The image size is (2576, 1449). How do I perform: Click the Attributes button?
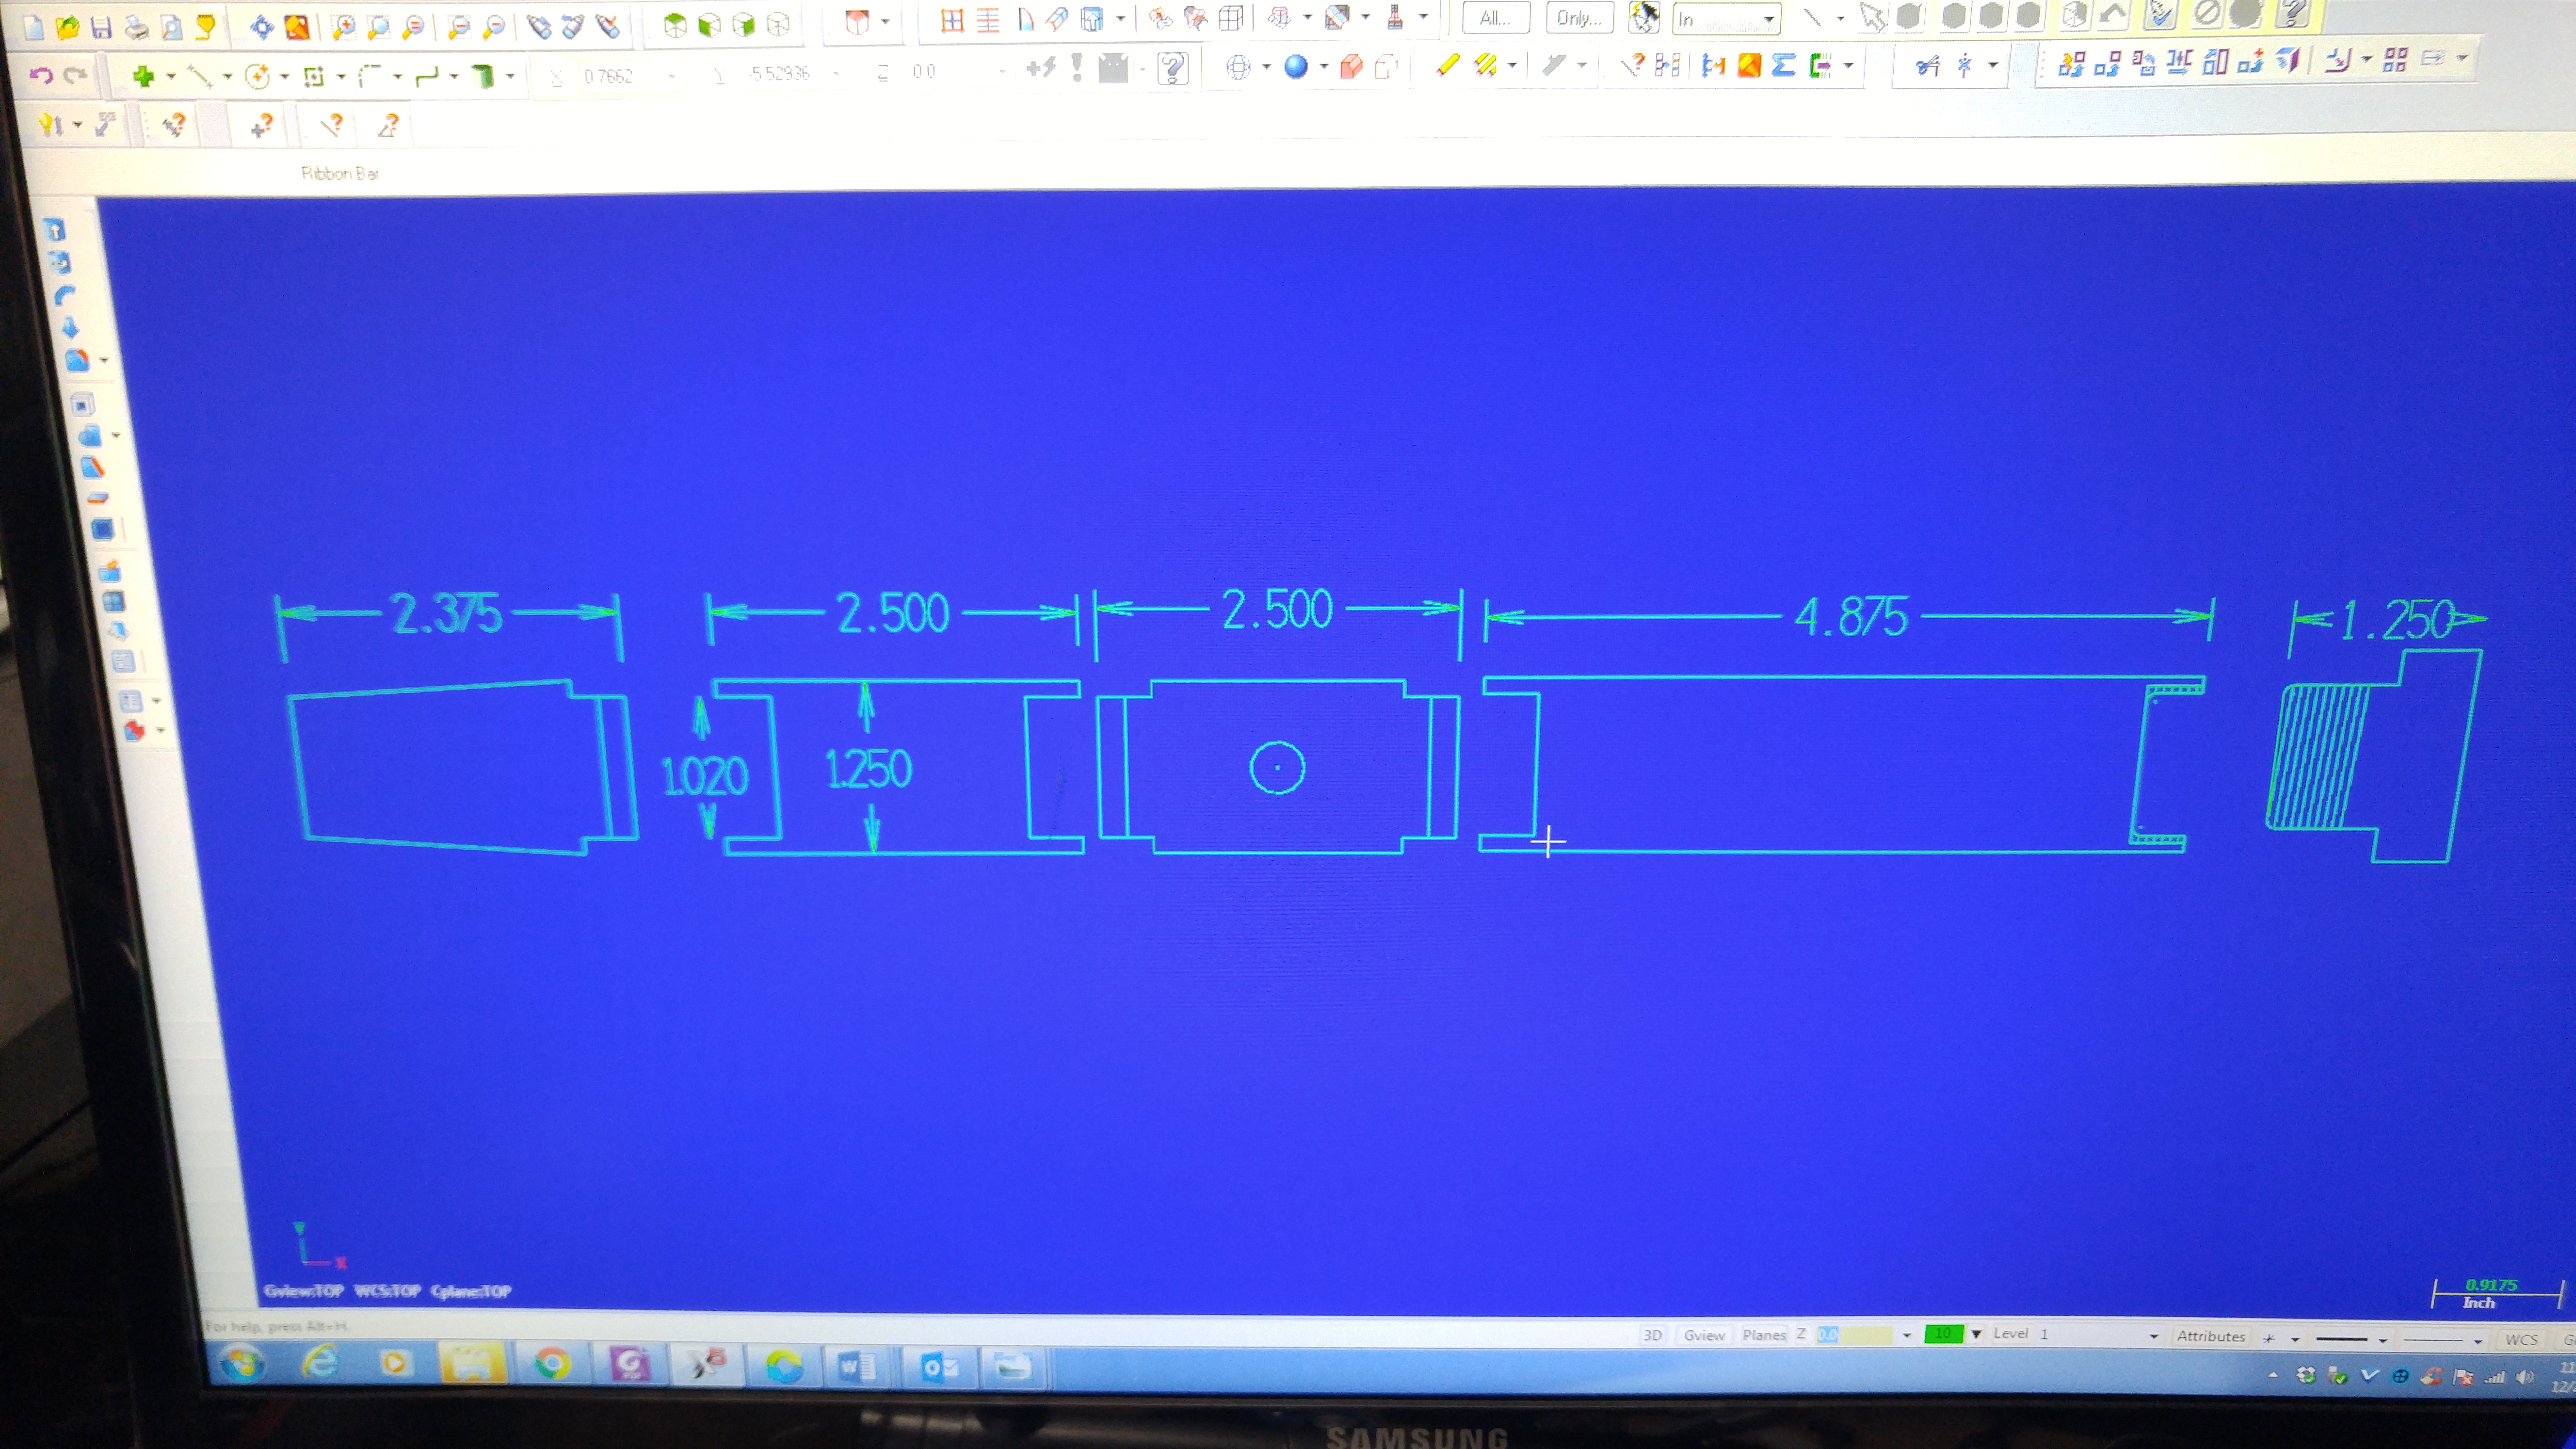(x=2210, y=1336)
